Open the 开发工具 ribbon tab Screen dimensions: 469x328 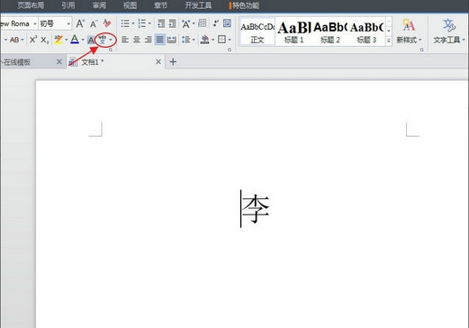[198, 5]
